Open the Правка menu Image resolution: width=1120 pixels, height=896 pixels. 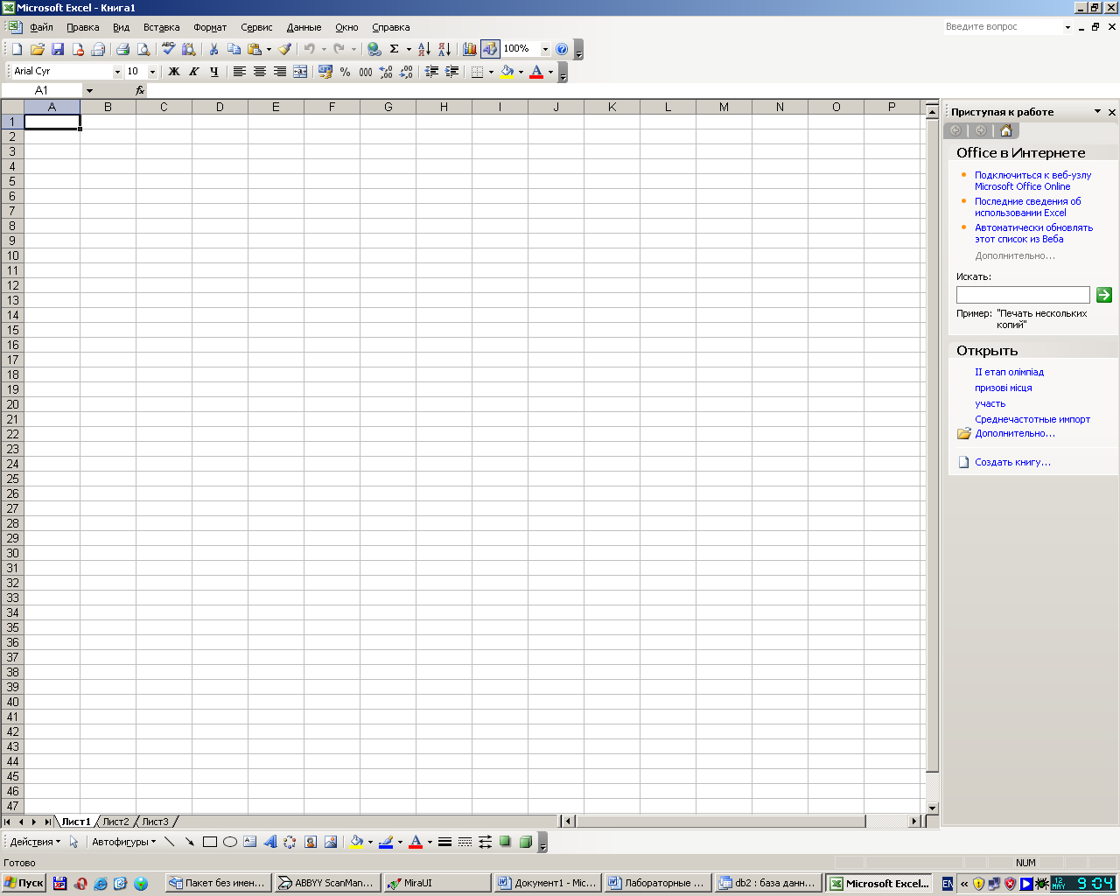click(82, 27)
